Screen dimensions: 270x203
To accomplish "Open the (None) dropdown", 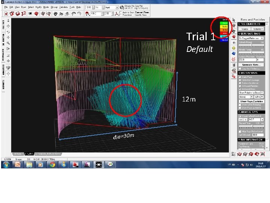I will point(246,97).
